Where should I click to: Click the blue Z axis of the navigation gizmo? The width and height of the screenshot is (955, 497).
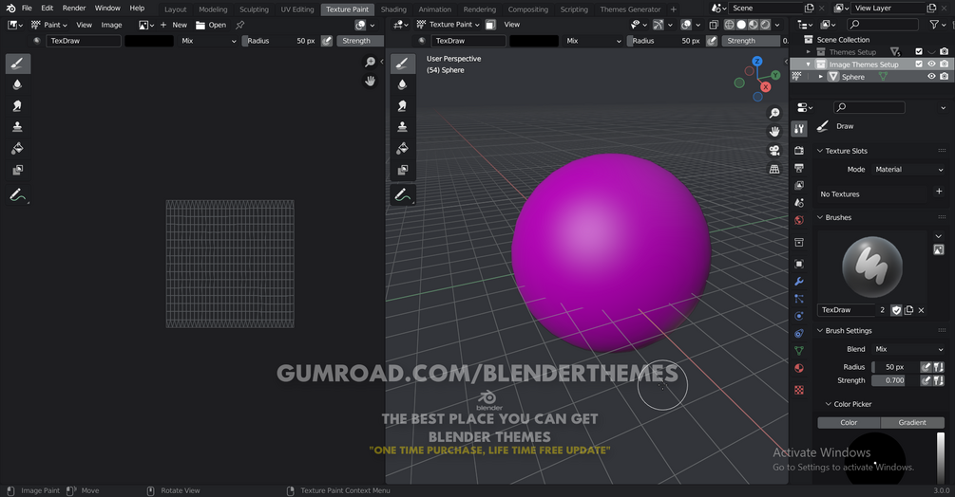tap(757, 62)
